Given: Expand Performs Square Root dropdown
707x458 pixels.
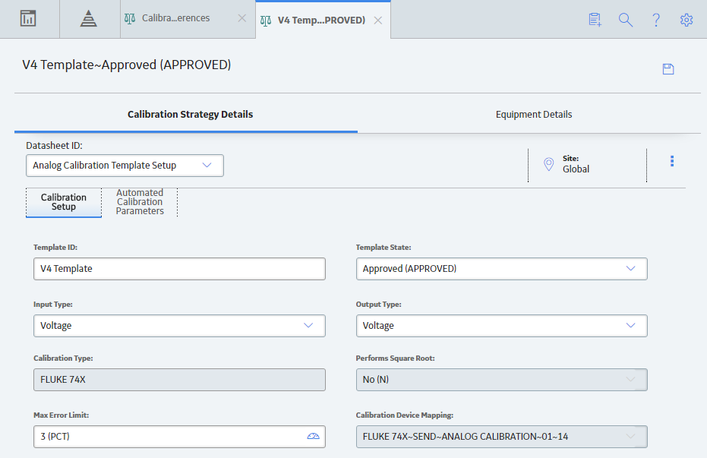Looking at the screenshot, I should [x=501, y=380].
